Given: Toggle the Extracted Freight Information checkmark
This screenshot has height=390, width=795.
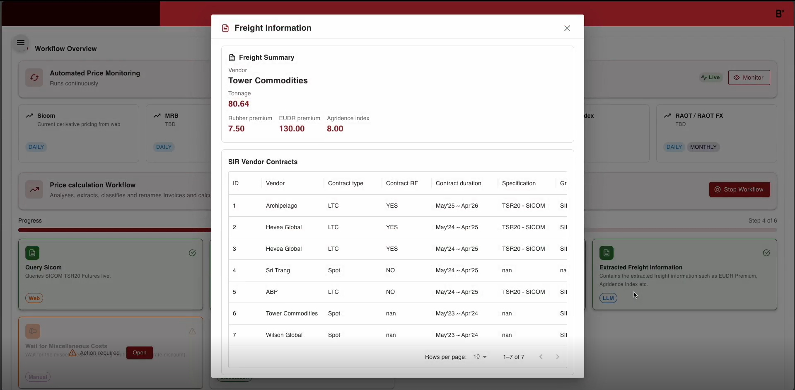Looking at the screenshot, I should click(x=766, y=253).
